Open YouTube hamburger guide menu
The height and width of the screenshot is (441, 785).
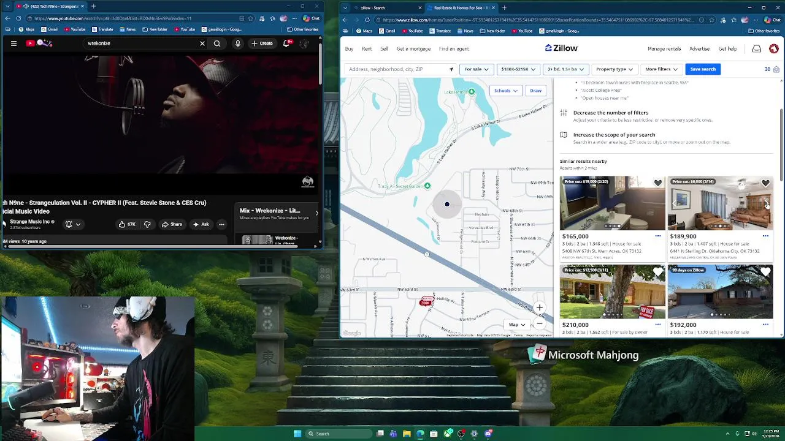pos(13,43)
